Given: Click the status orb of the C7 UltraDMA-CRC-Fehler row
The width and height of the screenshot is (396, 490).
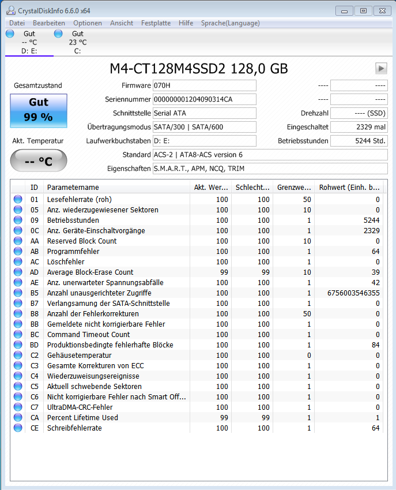Looking at the screenshot, I should 18,407.
